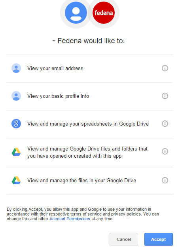The width and height of the screenshot is (178, 248).
Task: Click the Google g icon for spreadsheets permission
Action: 16,124
